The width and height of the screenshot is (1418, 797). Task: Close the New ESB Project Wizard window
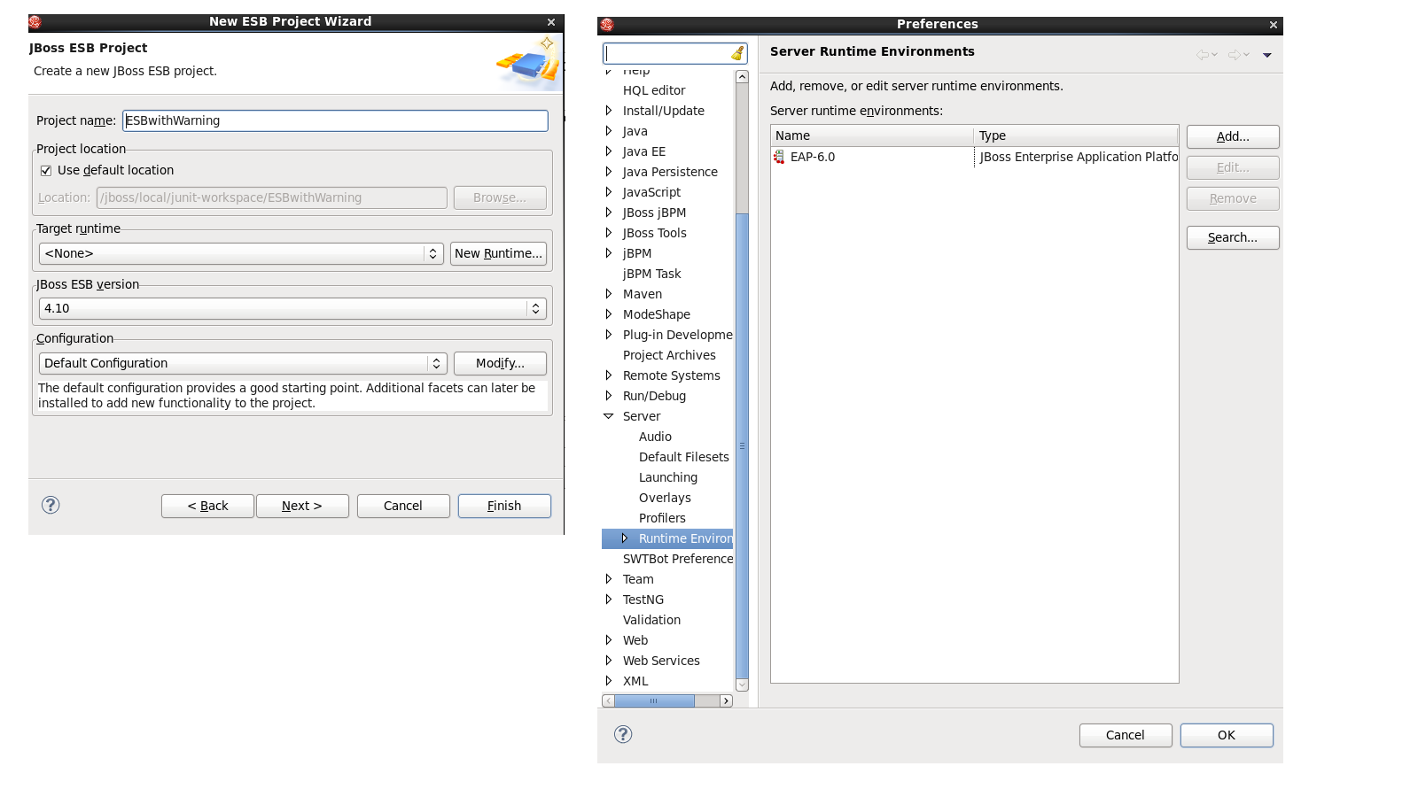(x=551, y=22)
